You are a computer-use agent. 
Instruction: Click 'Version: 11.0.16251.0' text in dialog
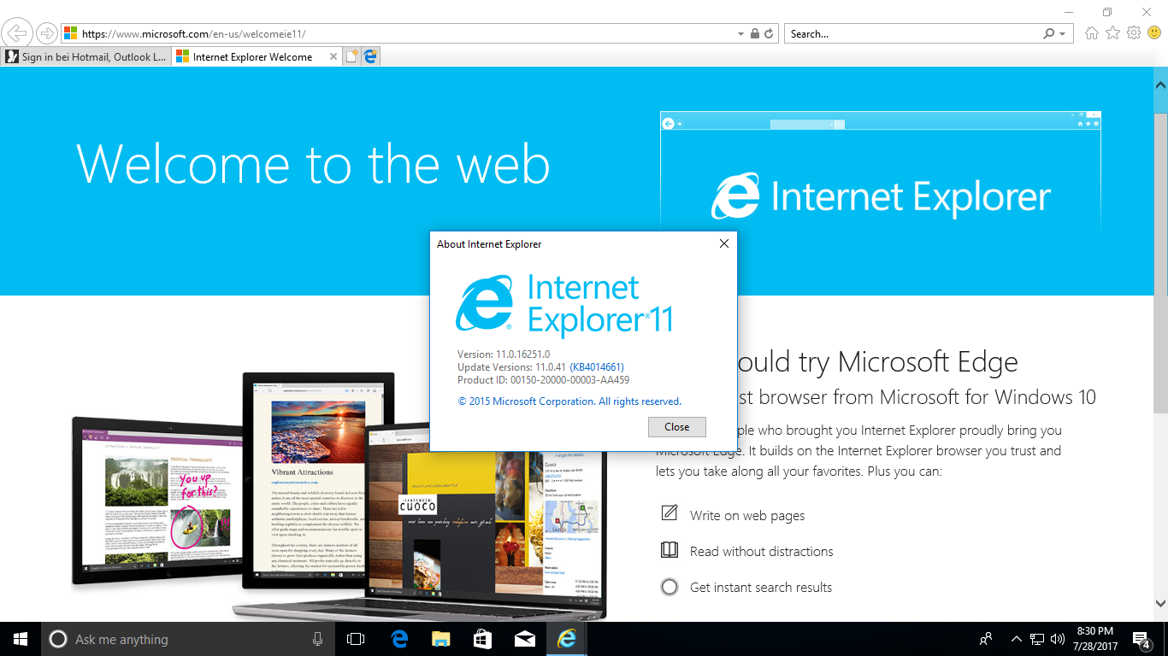point(504,354)
